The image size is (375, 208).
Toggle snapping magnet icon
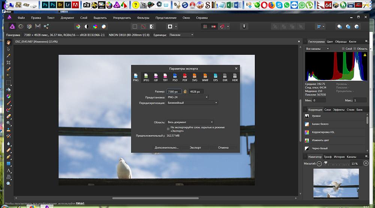pos(222,27)
